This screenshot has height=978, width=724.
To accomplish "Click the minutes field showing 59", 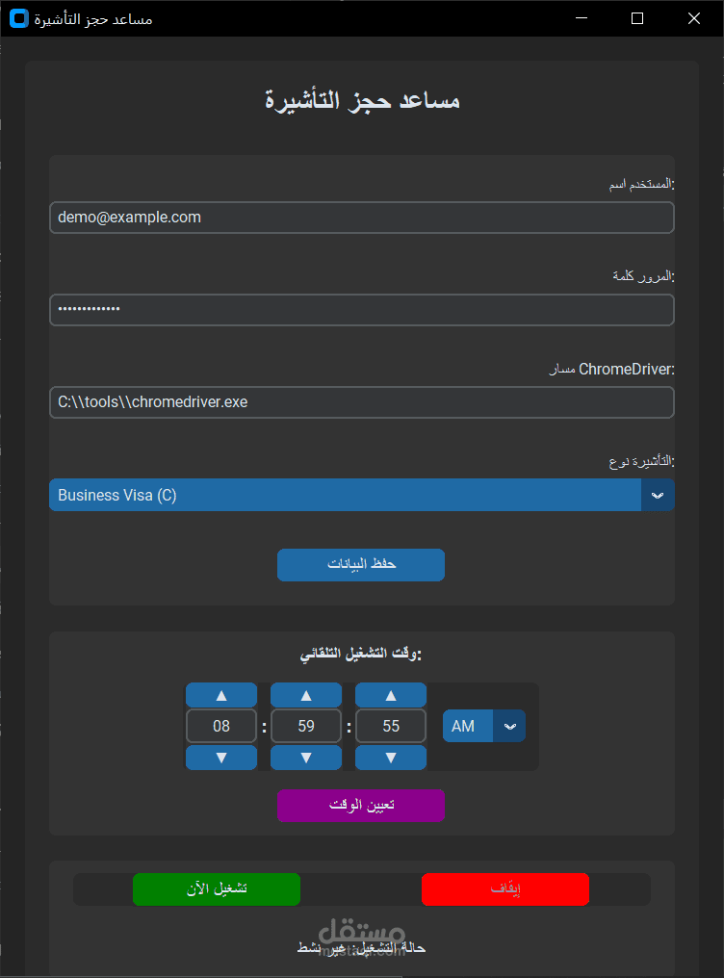I will (x=306, y=726).
